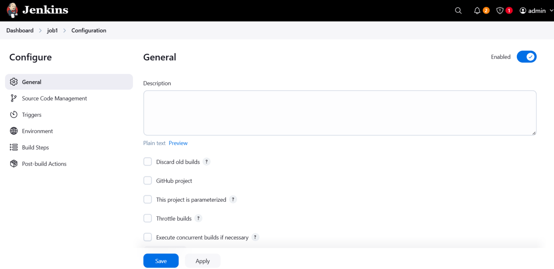Check the Throttle builds option
This screenshot has width=554, height=269.
[148, 218]
